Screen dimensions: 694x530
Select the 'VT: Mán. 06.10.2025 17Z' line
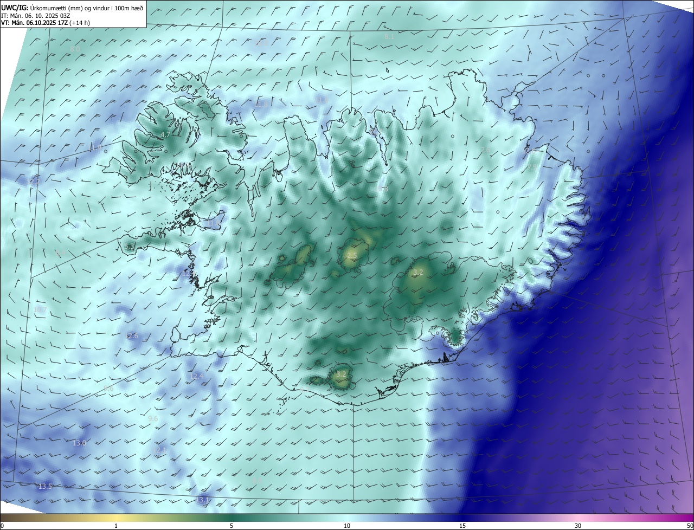[x=34, y=23]
